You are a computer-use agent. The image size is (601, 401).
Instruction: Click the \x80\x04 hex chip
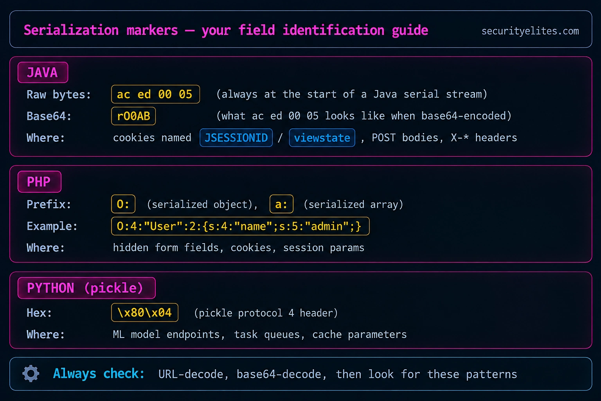(145, 312)
